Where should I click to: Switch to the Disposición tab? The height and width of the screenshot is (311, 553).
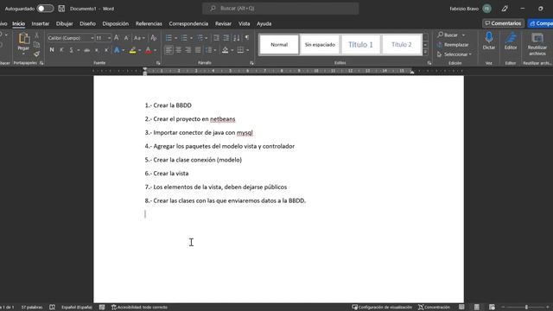pos(115,23)
